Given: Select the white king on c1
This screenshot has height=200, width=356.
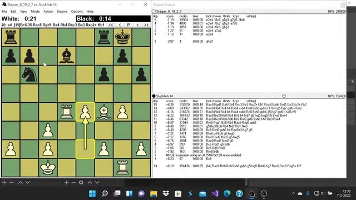Looking at the screenshot, I should click(48, 168).
